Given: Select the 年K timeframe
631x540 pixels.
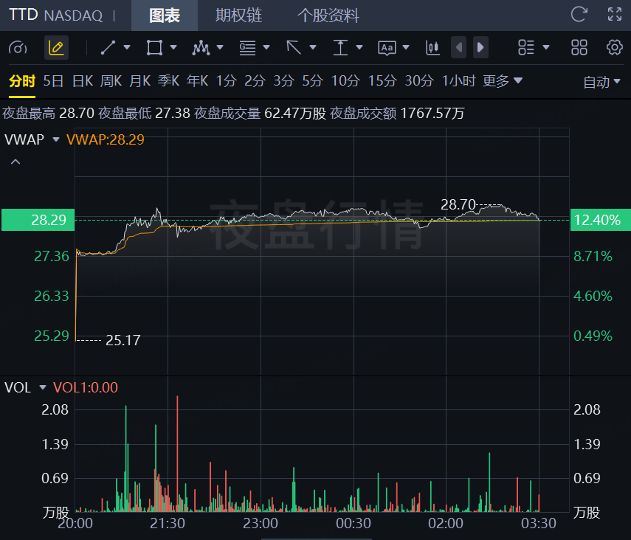Looking at the screenshot, I should [x=197, y=81].
